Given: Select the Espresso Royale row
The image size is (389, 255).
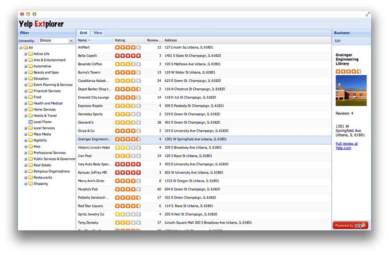Looking at the screenshot, I should [x=204, y=106].
